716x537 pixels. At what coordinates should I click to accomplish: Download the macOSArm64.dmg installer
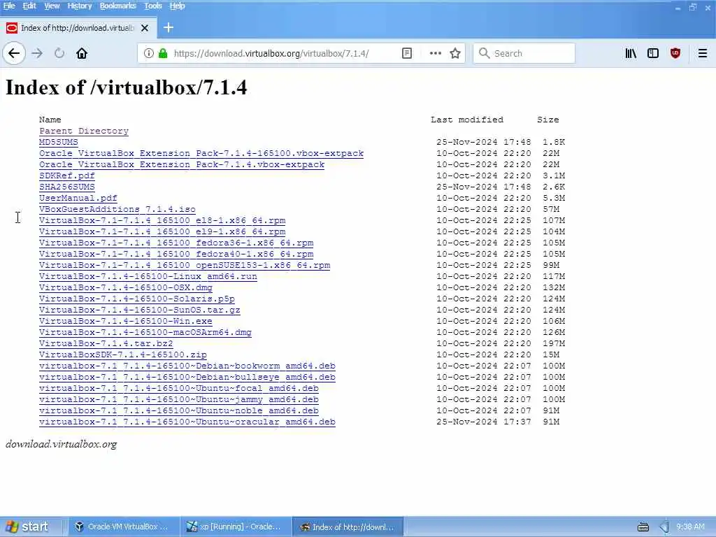(x=145, y=332)
